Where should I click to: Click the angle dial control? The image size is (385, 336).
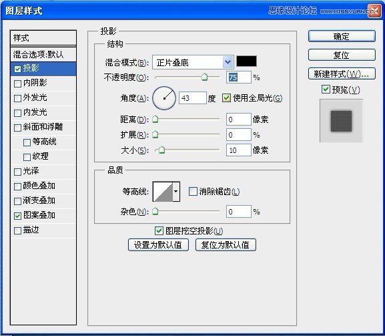pyautogui.click(x=164, y=98)
